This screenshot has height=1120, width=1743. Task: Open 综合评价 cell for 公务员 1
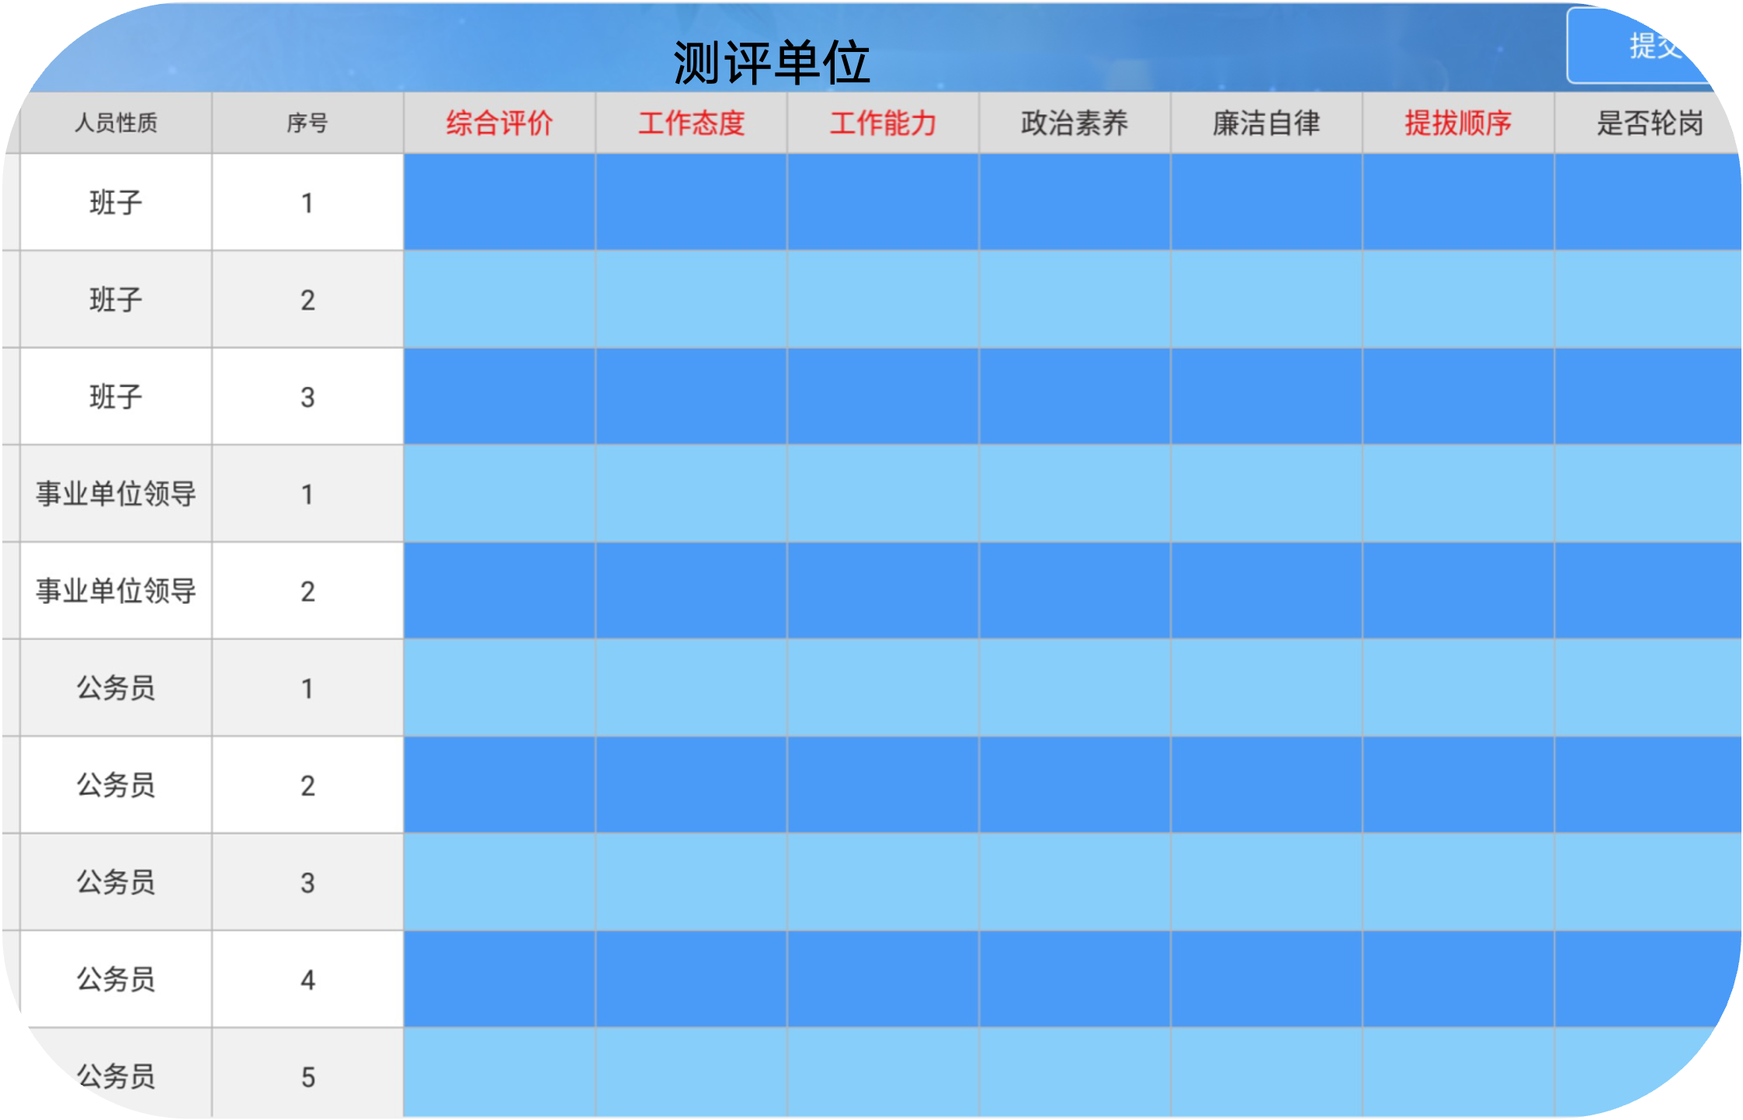(499, 687)
